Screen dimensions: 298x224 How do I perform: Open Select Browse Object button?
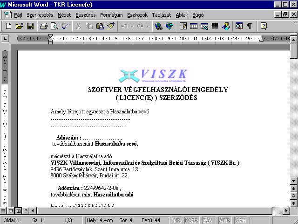[x=293, y=196]
